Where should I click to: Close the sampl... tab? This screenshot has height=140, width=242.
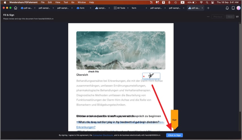(109, 8)
